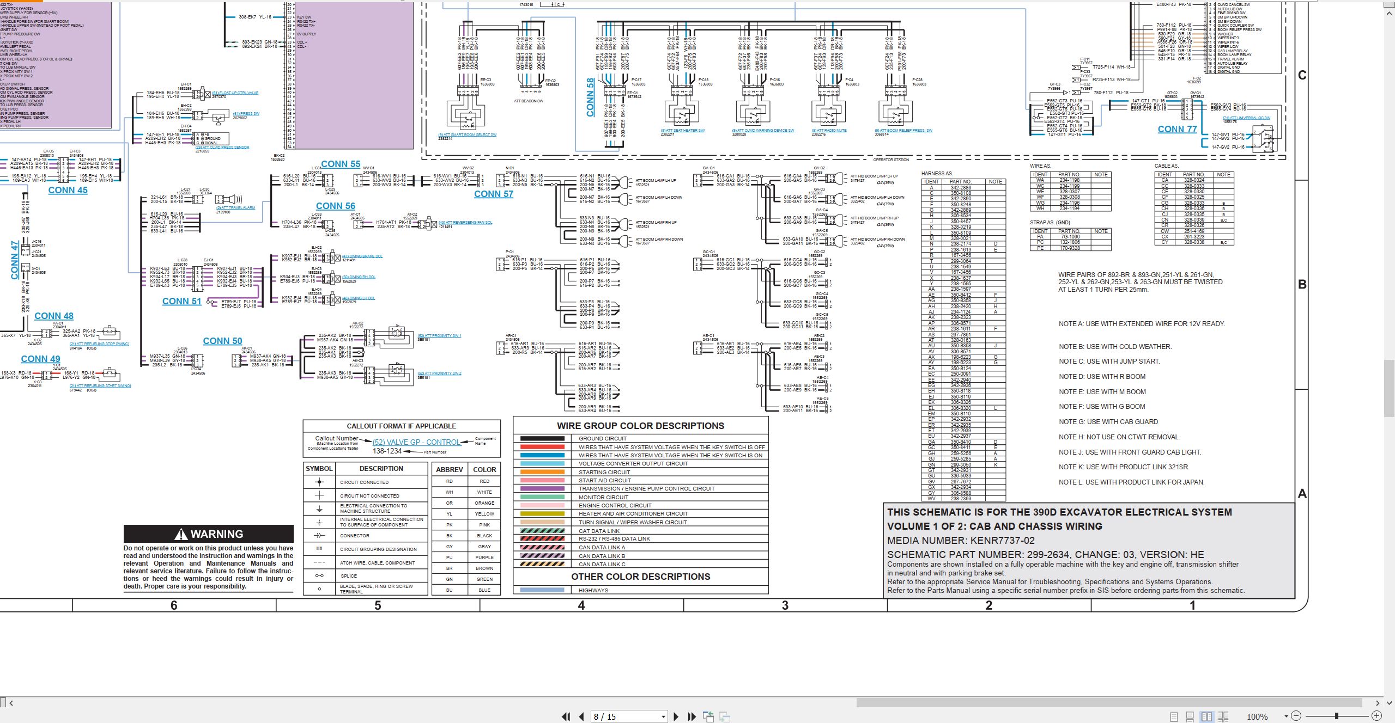The height and width of the screenshot is (723, 1395).
Task: Go to the previous page
Action: pyautogui.click(x=581, y=716)
